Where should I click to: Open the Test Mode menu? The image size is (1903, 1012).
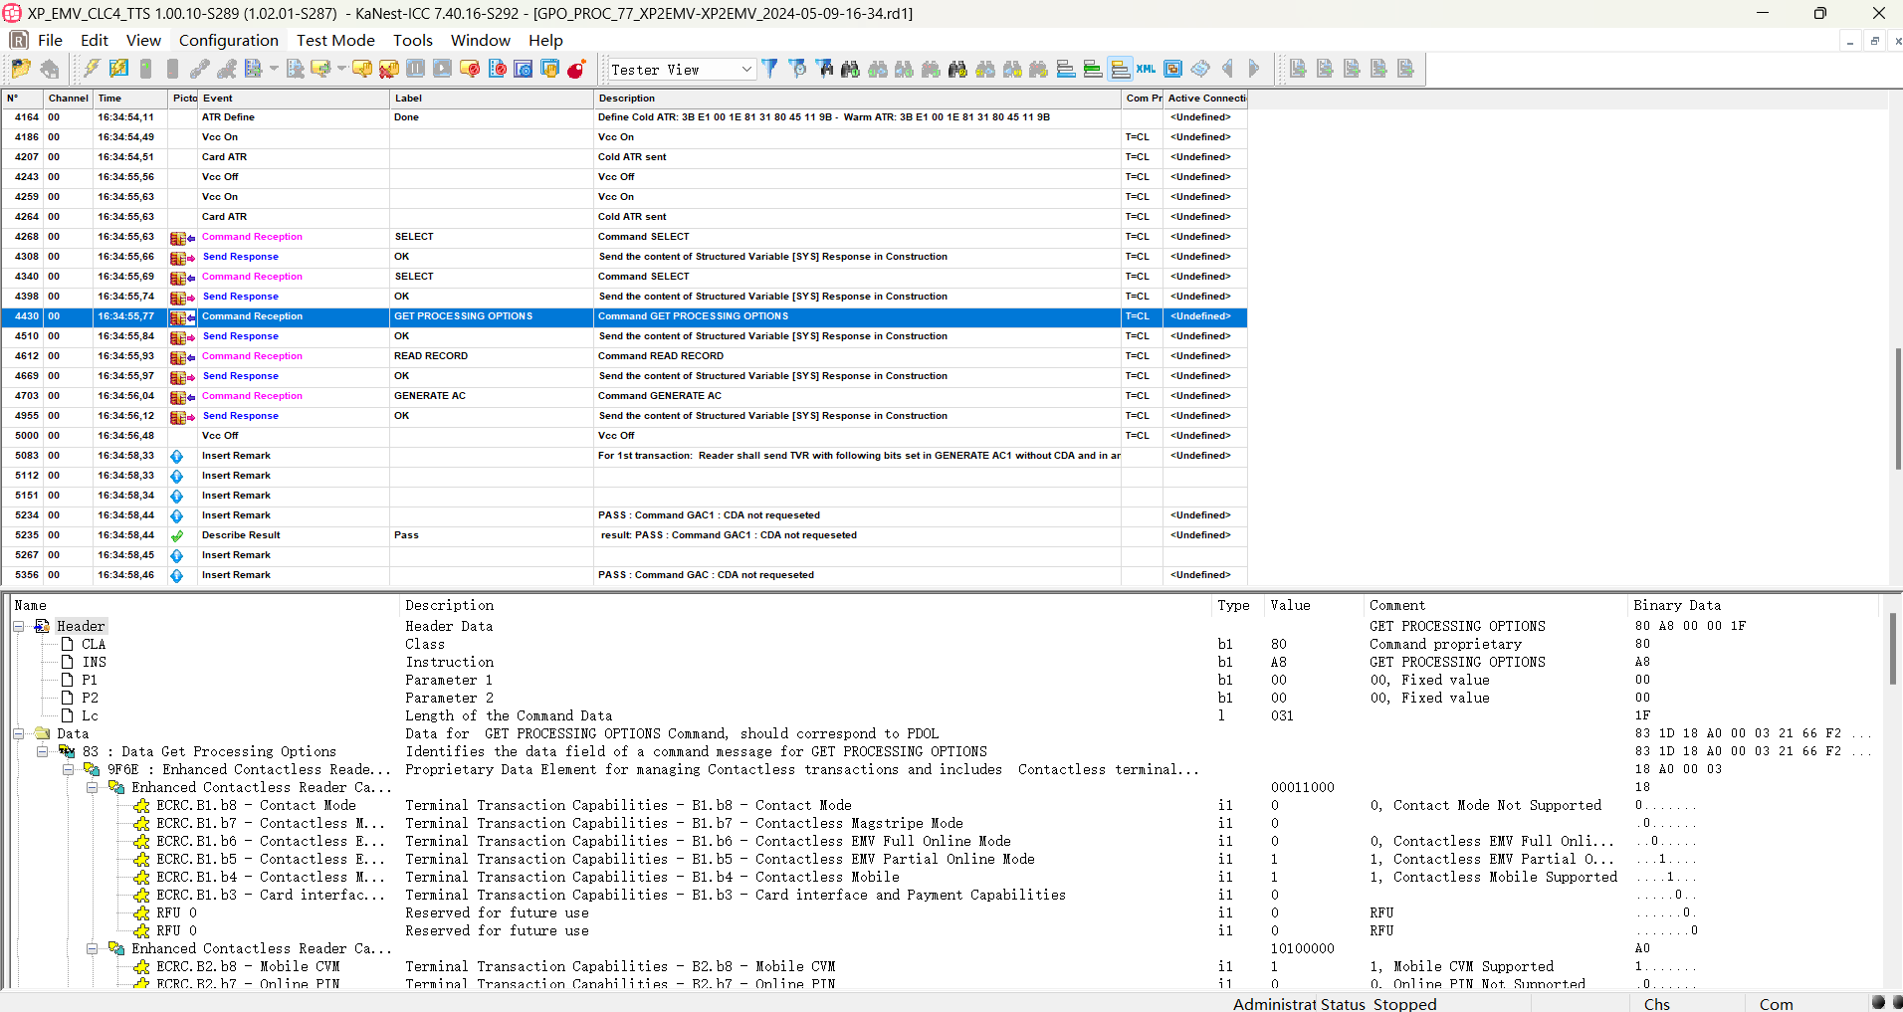pyautogui.click(x=335, y=40)
